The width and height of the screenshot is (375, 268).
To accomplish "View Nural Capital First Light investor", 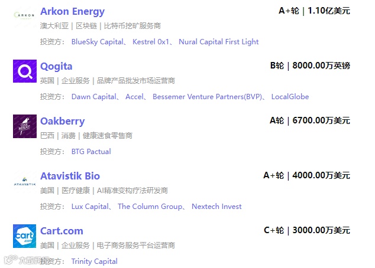I will [x=218, y=42].
